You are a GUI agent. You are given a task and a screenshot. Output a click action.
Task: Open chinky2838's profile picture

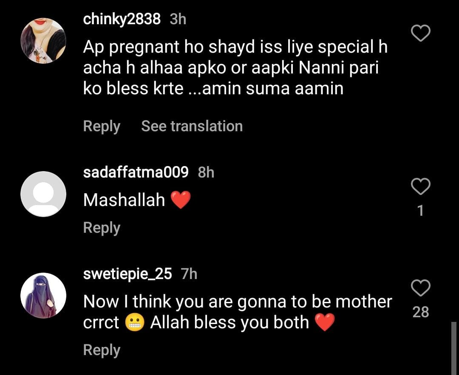[43, 41]
